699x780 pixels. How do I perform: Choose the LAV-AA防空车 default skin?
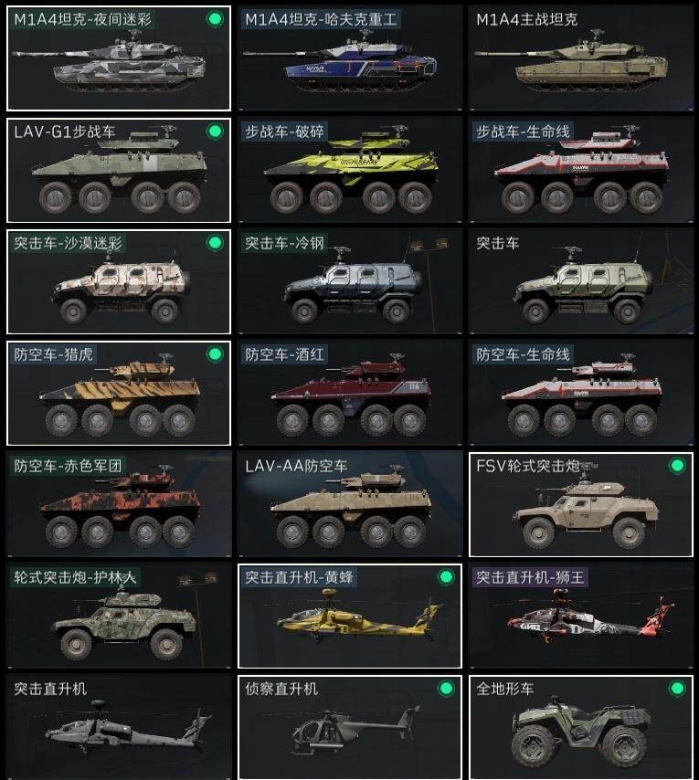(350, 504)
